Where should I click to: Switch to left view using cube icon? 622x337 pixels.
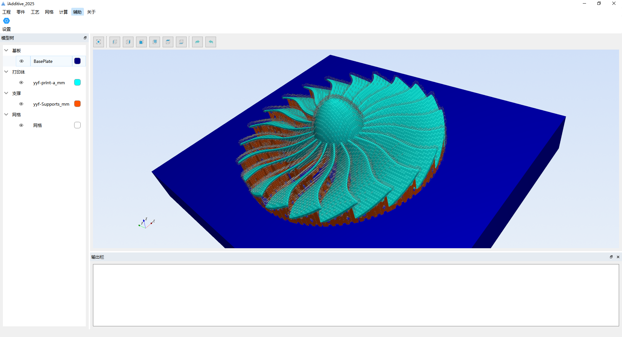tap(115, 42)
